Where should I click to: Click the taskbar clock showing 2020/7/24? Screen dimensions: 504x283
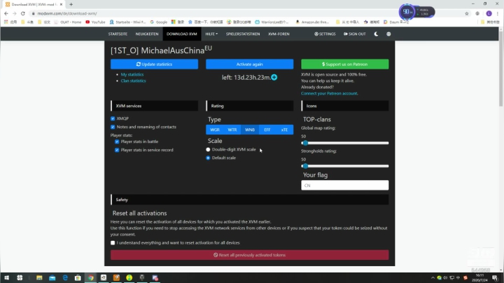[x=479, y=277]
